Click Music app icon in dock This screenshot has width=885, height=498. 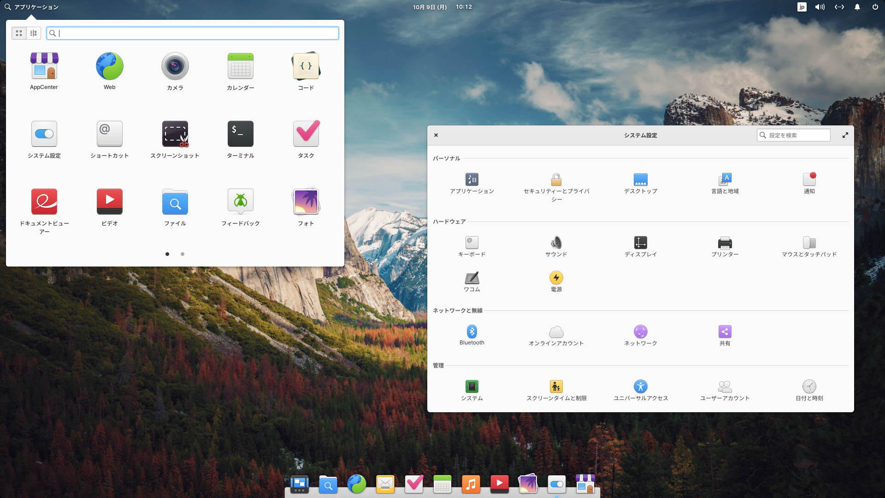pyautogui.click(x=471, y=484)
